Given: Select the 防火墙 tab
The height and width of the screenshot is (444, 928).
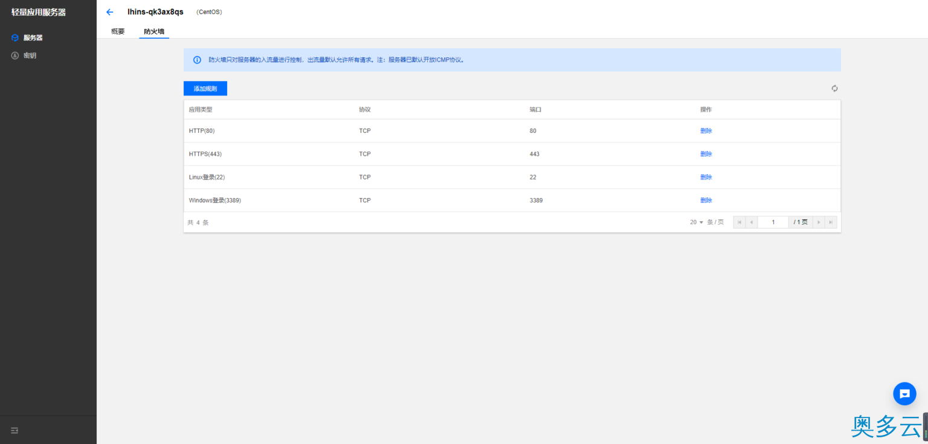Looking at the screenshot, I should (x=154, y=31).
